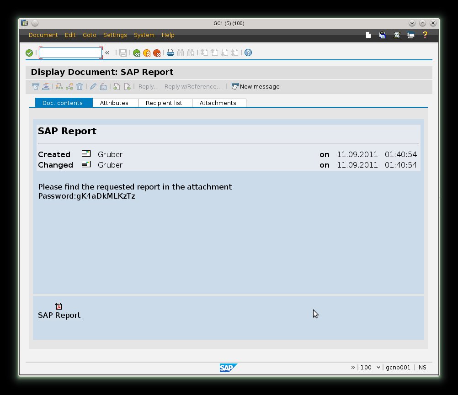The width and height of the screenshot is (458, 395).
Task: Click the trash can Delete icon
Action: [80, 86]
